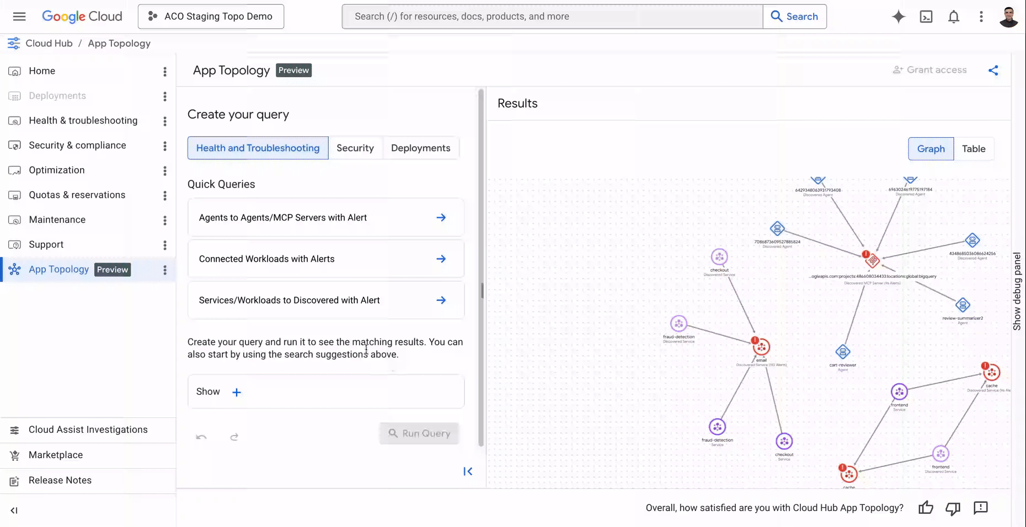1026x527 pixels.
Task: Select the fraud-detection Discovered Service node
Action: pos(678,324)
